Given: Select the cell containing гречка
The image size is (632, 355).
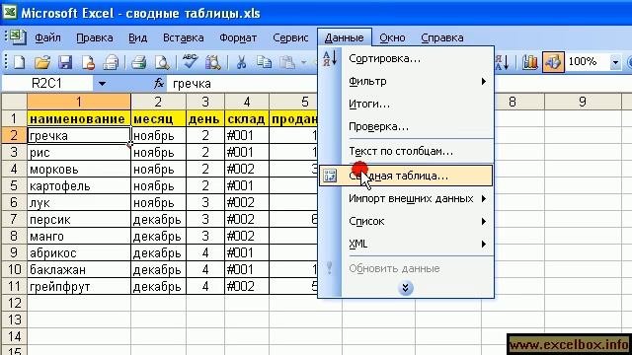Looking at the screenshot, I should coord(79,135).
